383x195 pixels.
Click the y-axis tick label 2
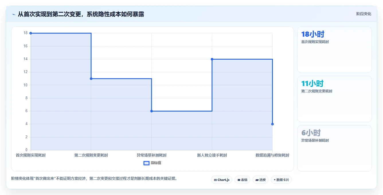pyautogui.click(x=26, y=137)
